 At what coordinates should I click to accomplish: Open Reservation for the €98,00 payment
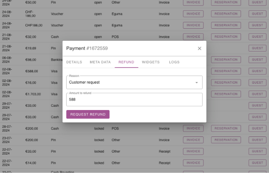point(226,60)
